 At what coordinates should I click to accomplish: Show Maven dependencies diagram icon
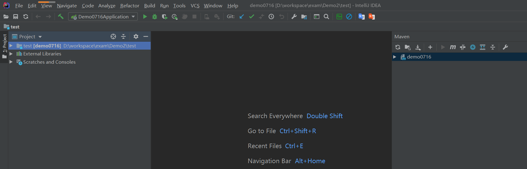point(483,47)
